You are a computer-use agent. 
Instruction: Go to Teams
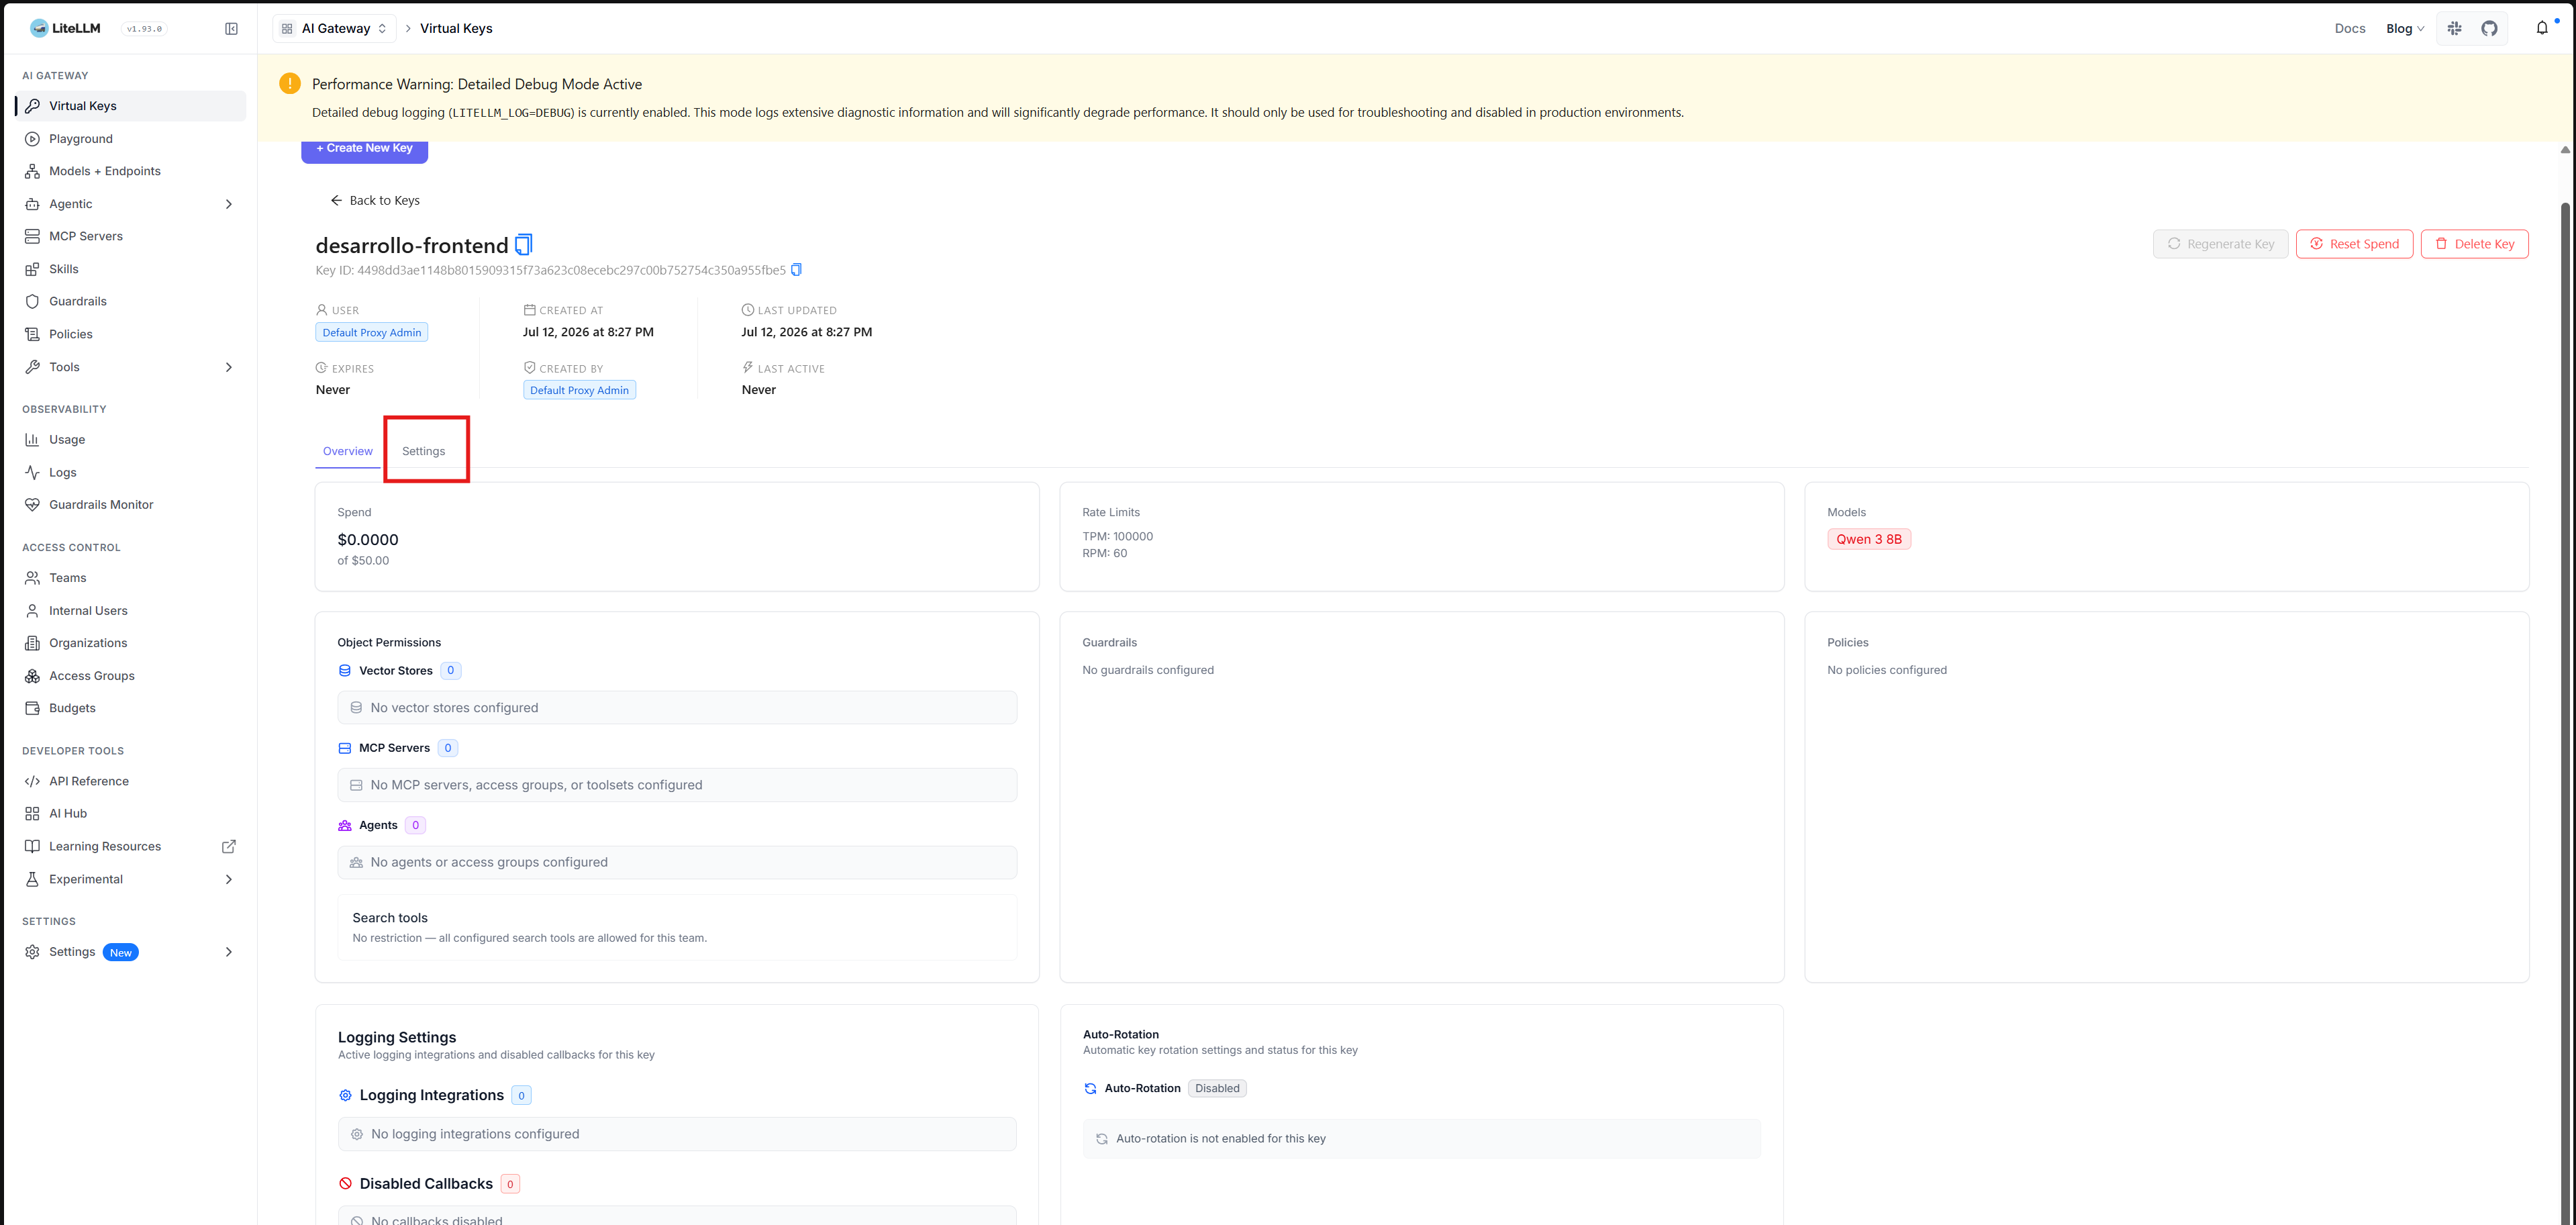[130, 578]
